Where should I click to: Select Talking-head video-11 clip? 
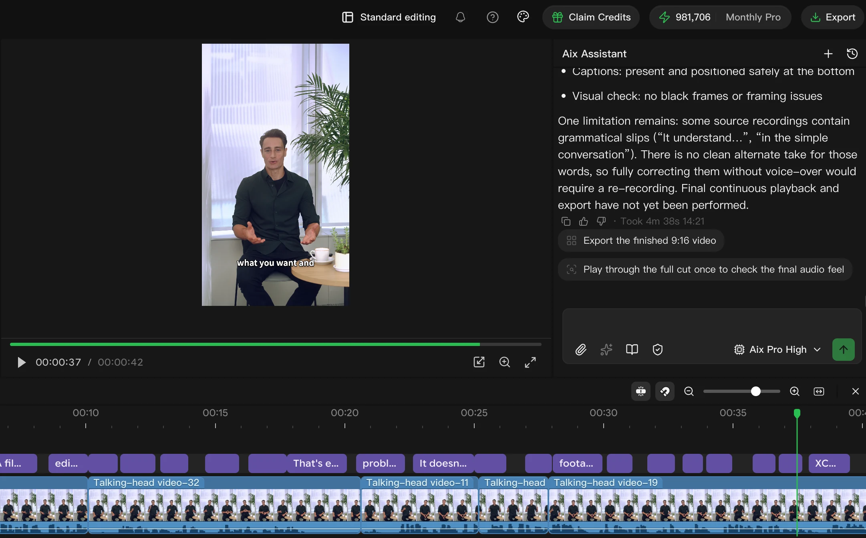[420, 505]
